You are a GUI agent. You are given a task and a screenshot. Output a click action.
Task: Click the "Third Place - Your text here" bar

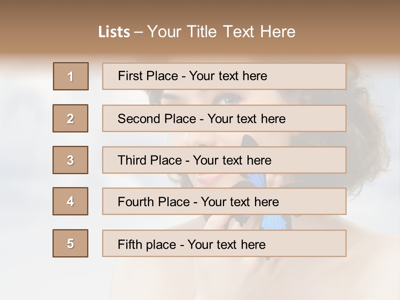tap(224, 160)
